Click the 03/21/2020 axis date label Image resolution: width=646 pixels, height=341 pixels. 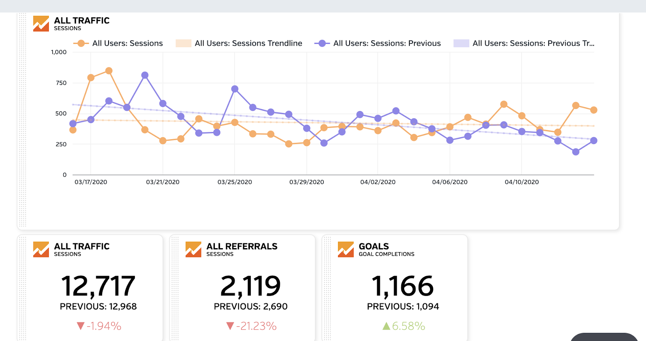(x=163, y=182)
